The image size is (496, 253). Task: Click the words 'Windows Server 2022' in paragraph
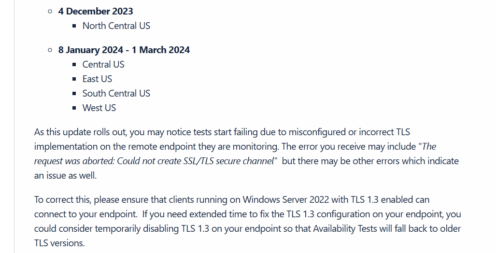pyautogui.click(x=285, y=200)
